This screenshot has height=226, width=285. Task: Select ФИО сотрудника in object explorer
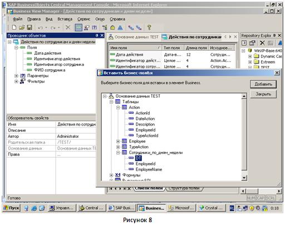tap(50, 70)
